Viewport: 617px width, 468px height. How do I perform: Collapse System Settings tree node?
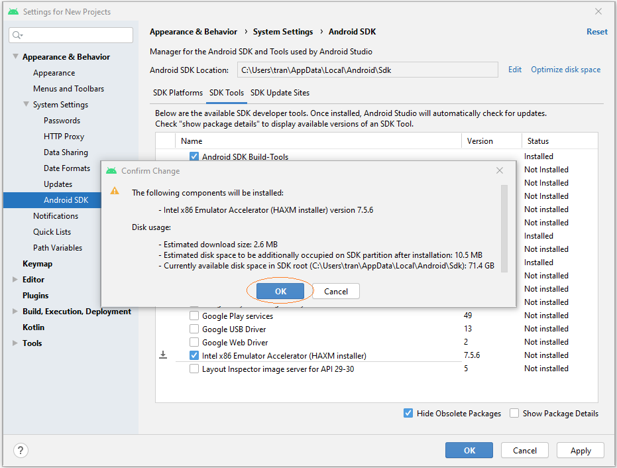click(26, 104)
